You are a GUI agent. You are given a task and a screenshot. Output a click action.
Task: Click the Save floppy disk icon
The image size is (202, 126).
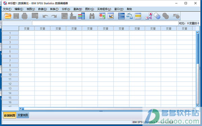pos(16,16)
